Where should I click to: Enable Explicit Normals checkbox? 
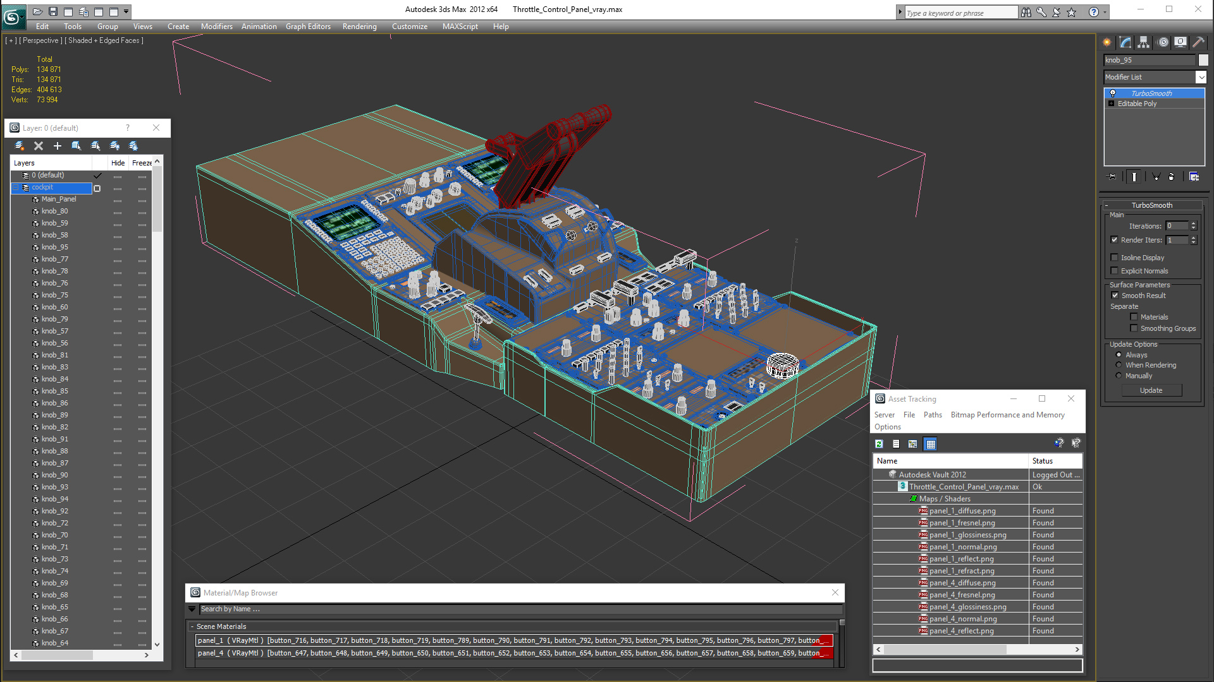click(x=1114, y=271)
